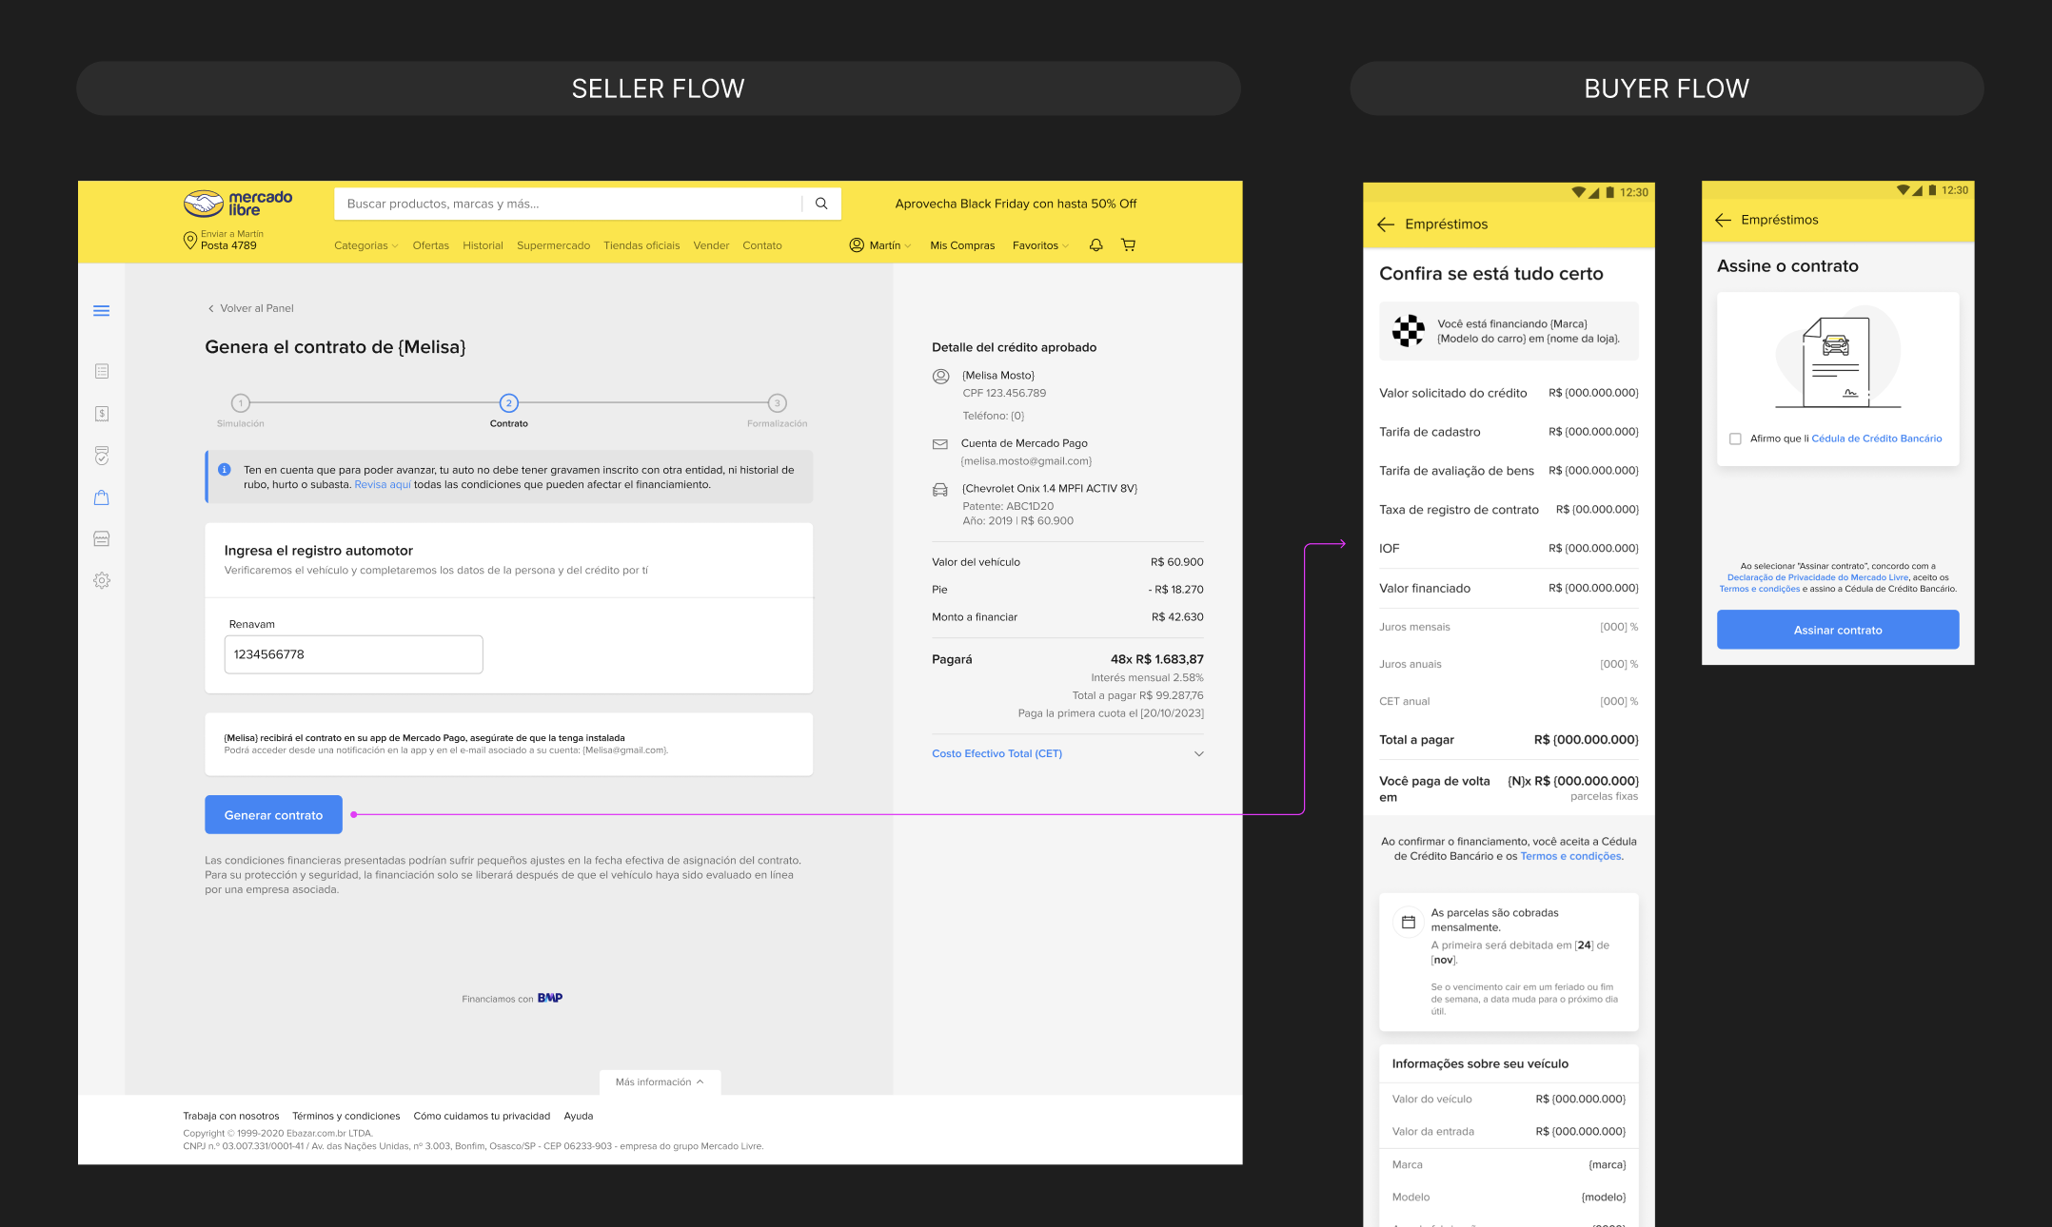Click the user avatar icon next to Martín
The width and height of the screenshot is (2052, 1227).
tap(857, 245)
